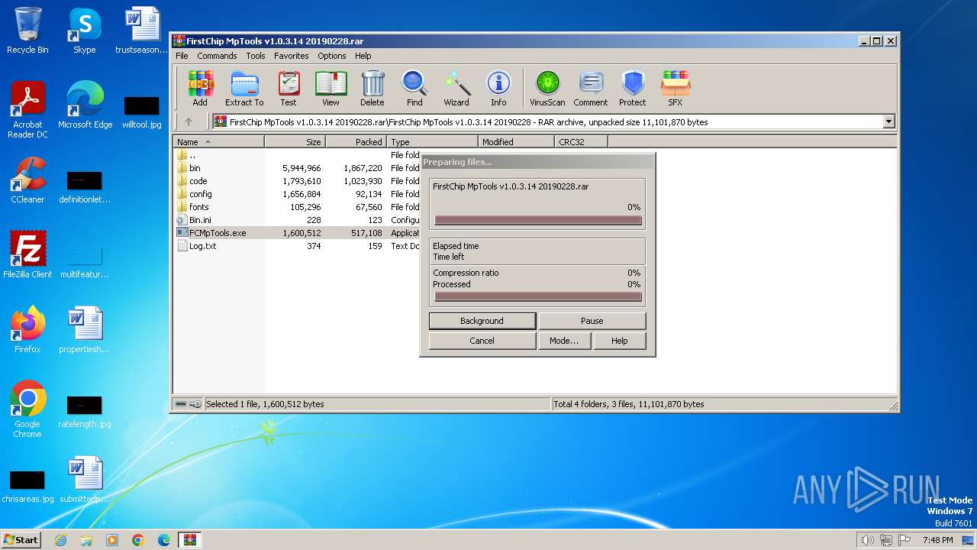Click the Processed progress bar
977x550 pixels.
pyautogui.click(x=538, y=297)
